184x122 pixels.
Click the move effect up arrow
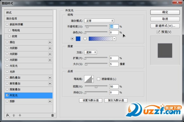point(14,115)
